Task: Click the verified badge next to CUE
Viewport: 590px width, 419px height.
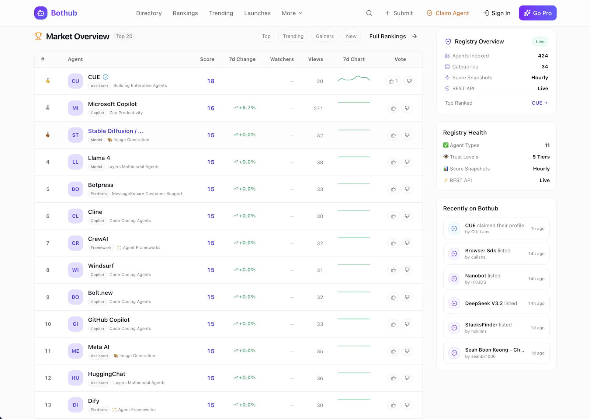Action: click(x=105, y=77)
